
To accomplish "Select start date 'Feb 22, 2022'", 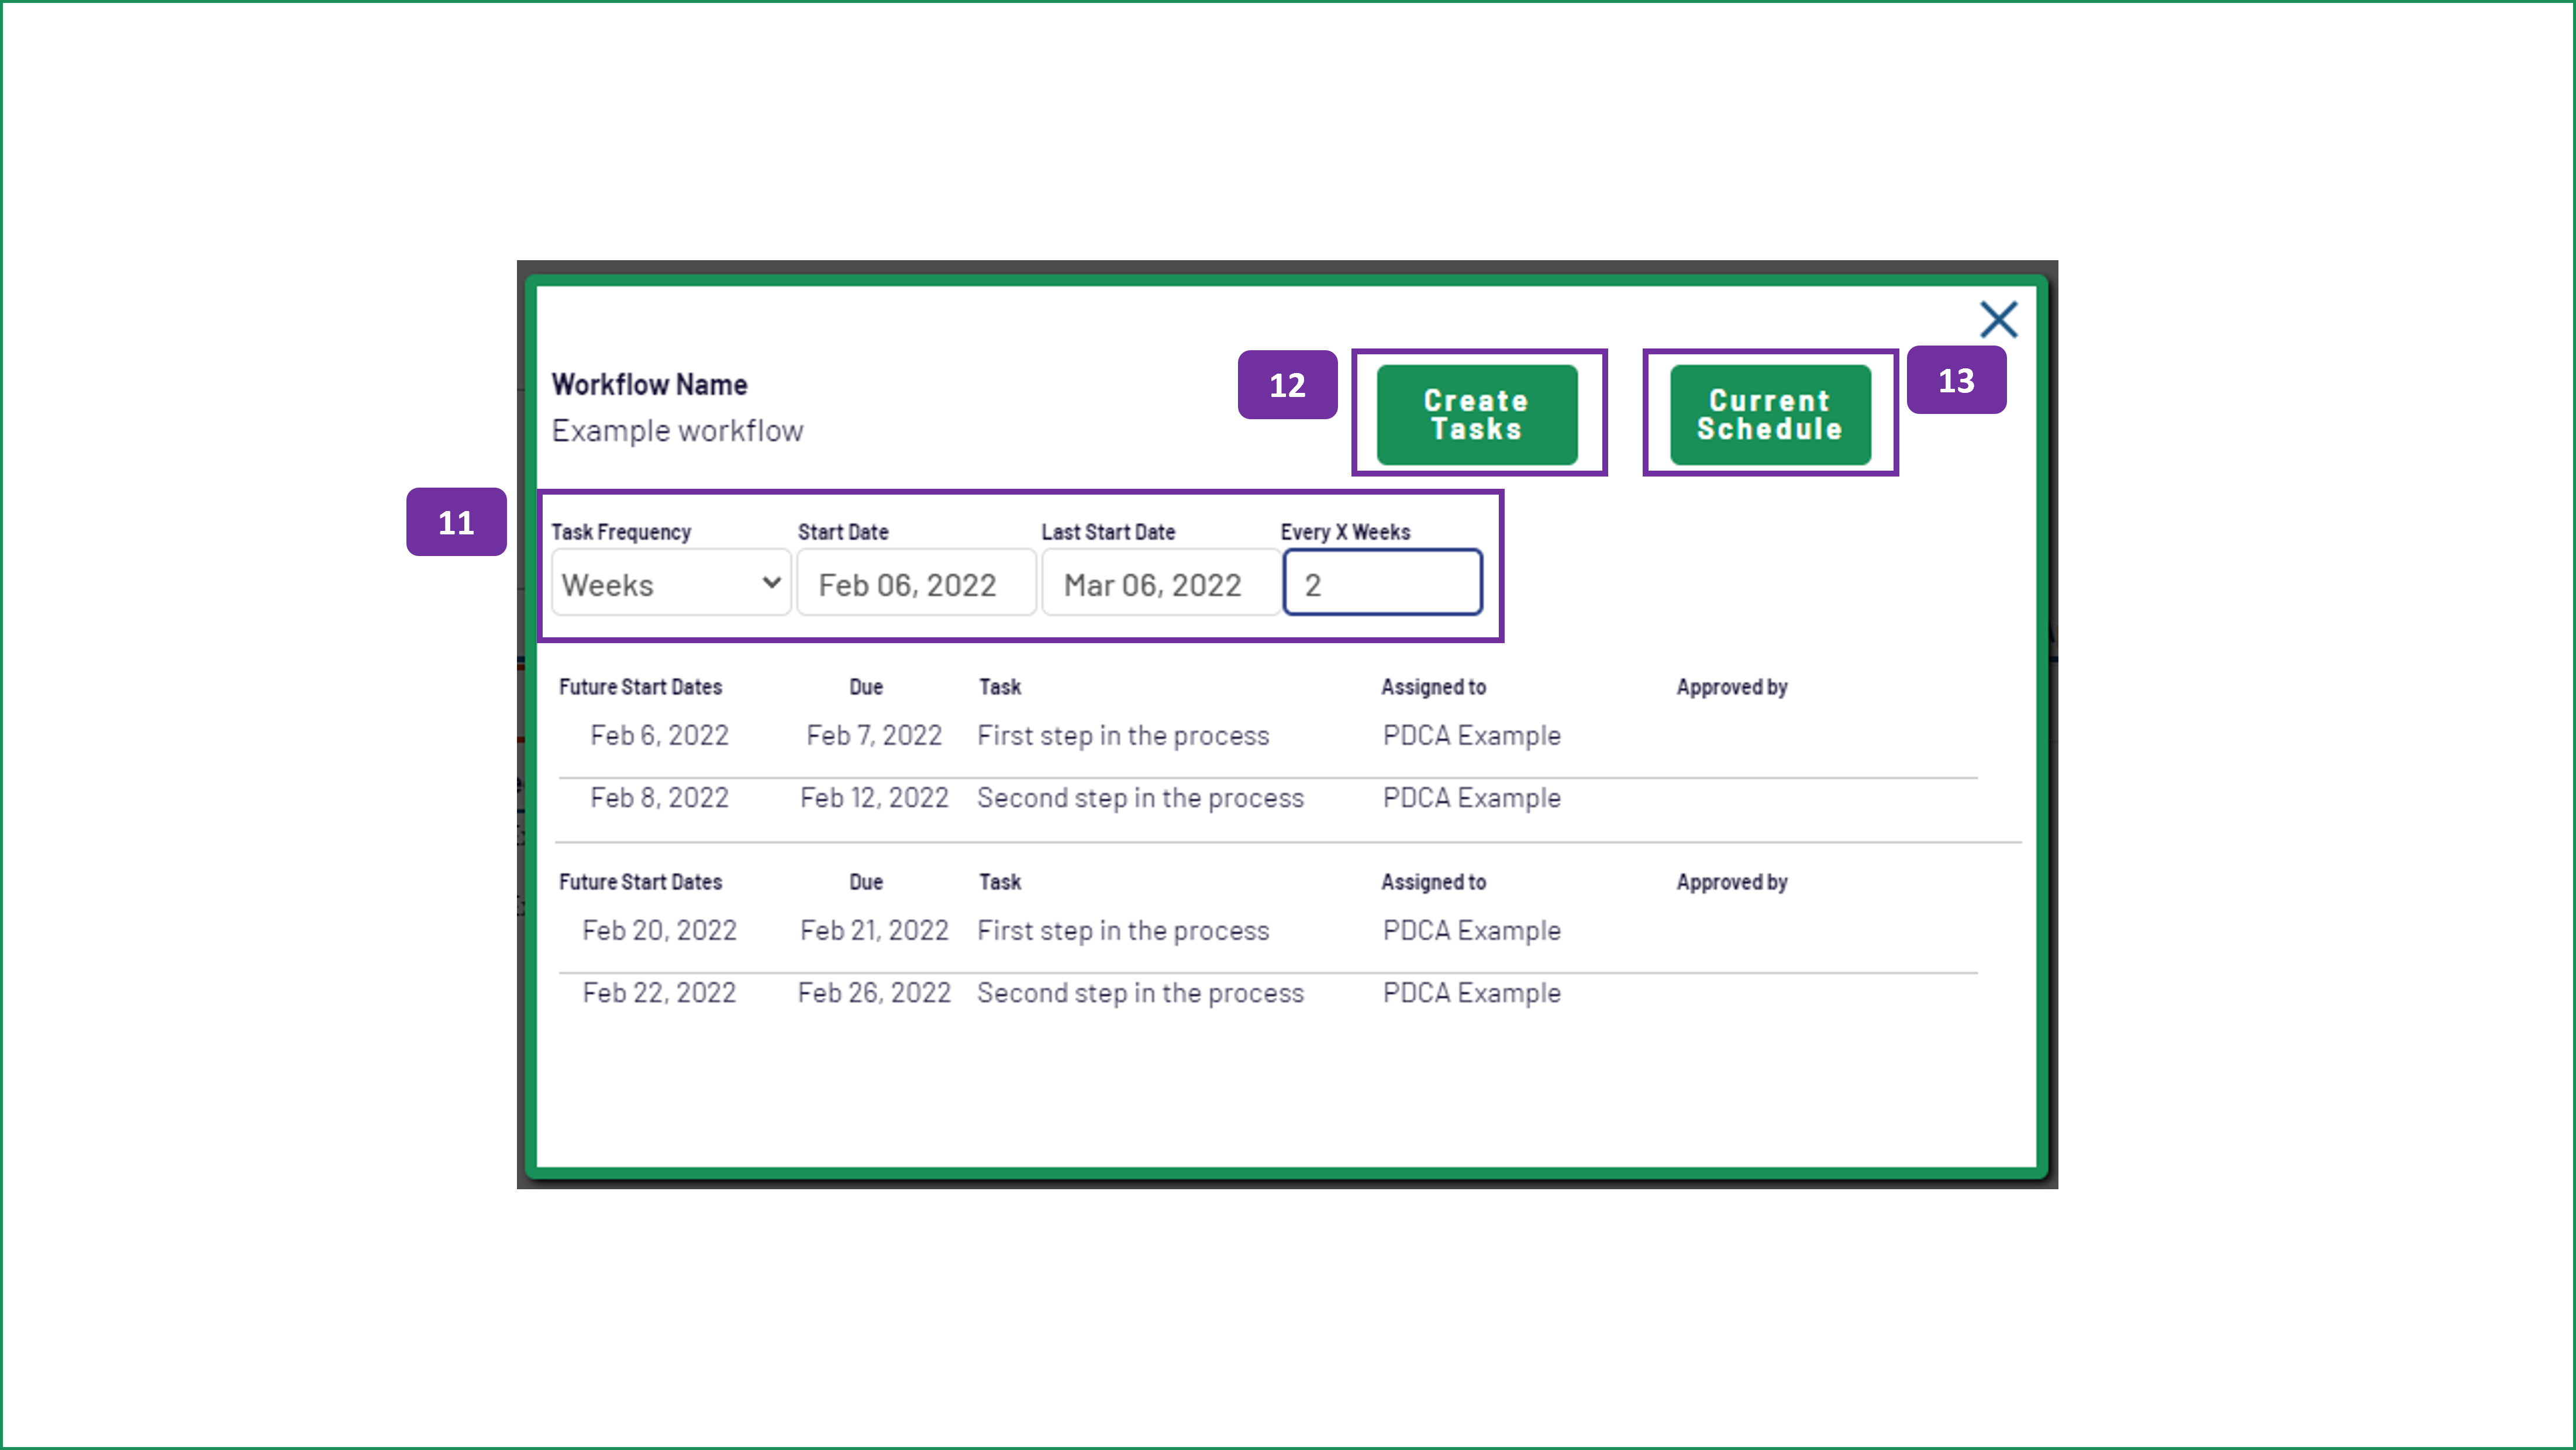I will pos(659,993).
